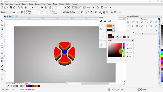This screenshot has width=163, height=92.
Task: Click the hue slider strip
Action: (x=124, y=50)
